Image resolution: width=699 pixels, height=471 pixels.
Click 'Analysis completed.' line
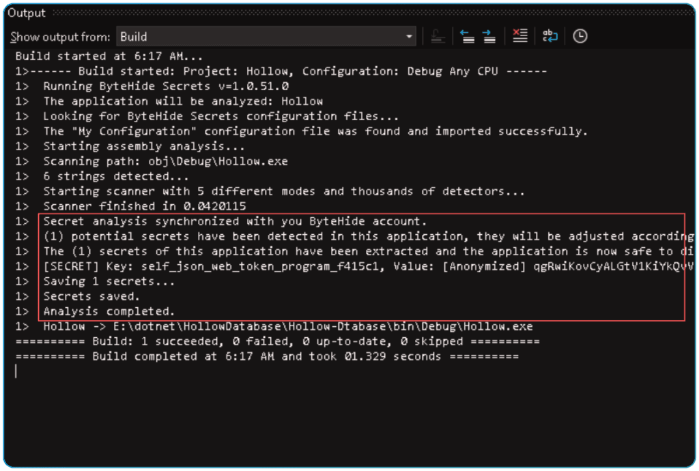[x=109, y=311]
